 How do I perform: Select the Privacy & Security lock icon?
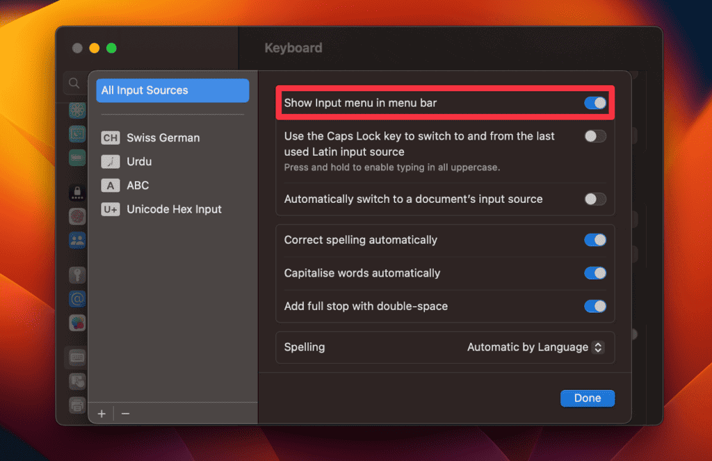click(x=76, y=191)
